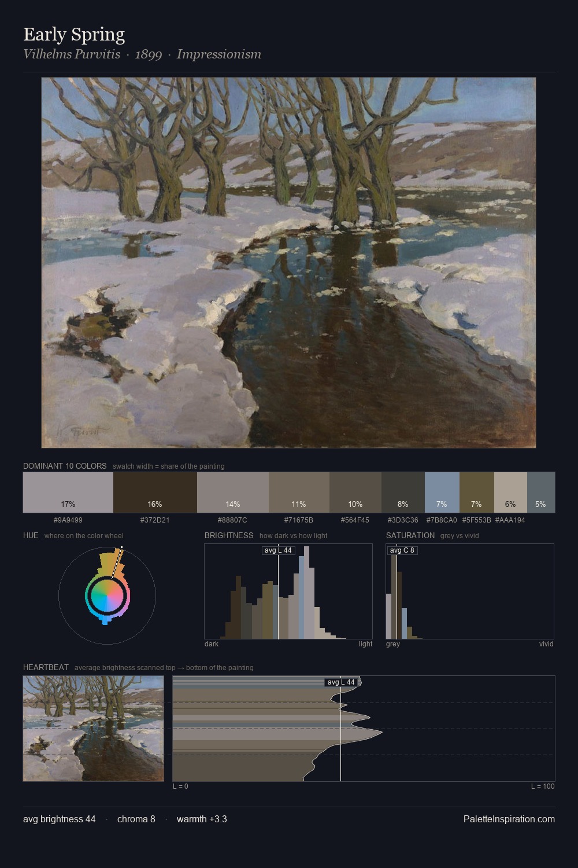Click the year 1899
578x868 pixels.
[149, 54]
